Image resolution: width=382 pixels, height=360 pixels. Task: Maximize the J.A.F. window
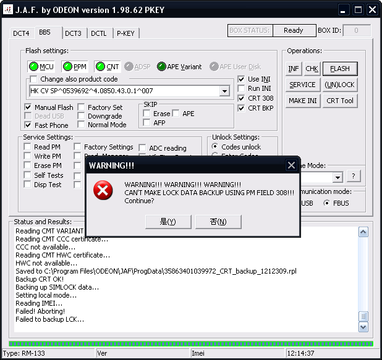point(358,10)
